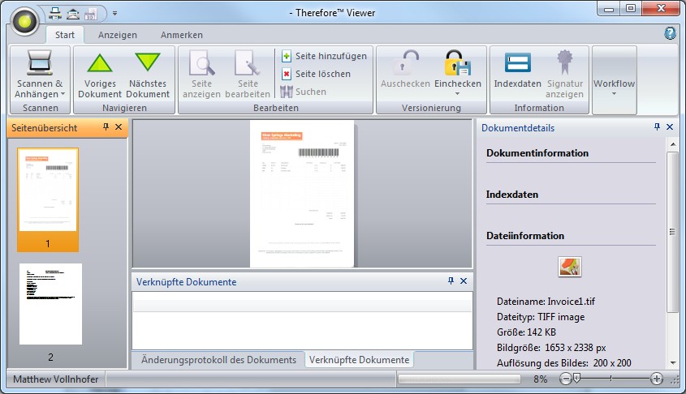Go to Nächstes Dokument with down arrow
This screenshot has width=686, height=394.
pos(148,64)
